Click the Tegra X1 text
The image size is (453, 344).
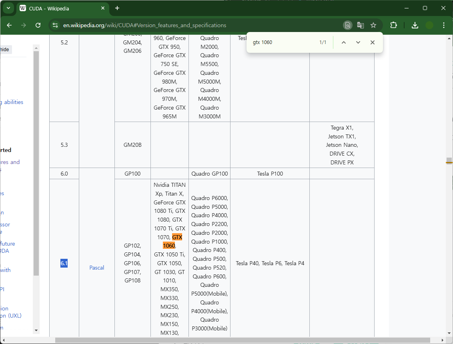[341, 128]
